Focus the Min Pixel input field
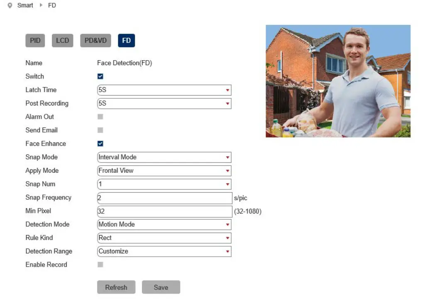Viewport: 427px width, 299px height. click(x=164, y=211)
